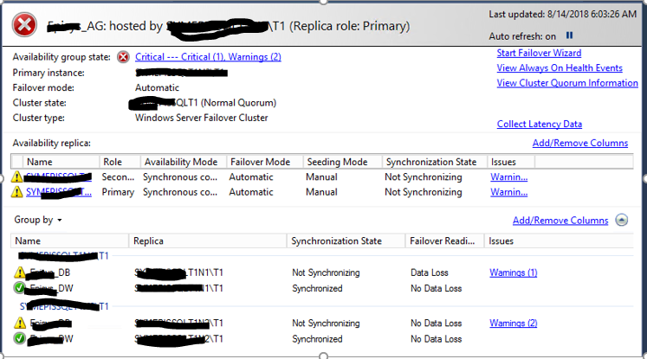The height and width of the screenshot is (359, 647).
Task: Click the red critical icon beside availability group state
Action: pyautogui.click(x=123, y=57)
